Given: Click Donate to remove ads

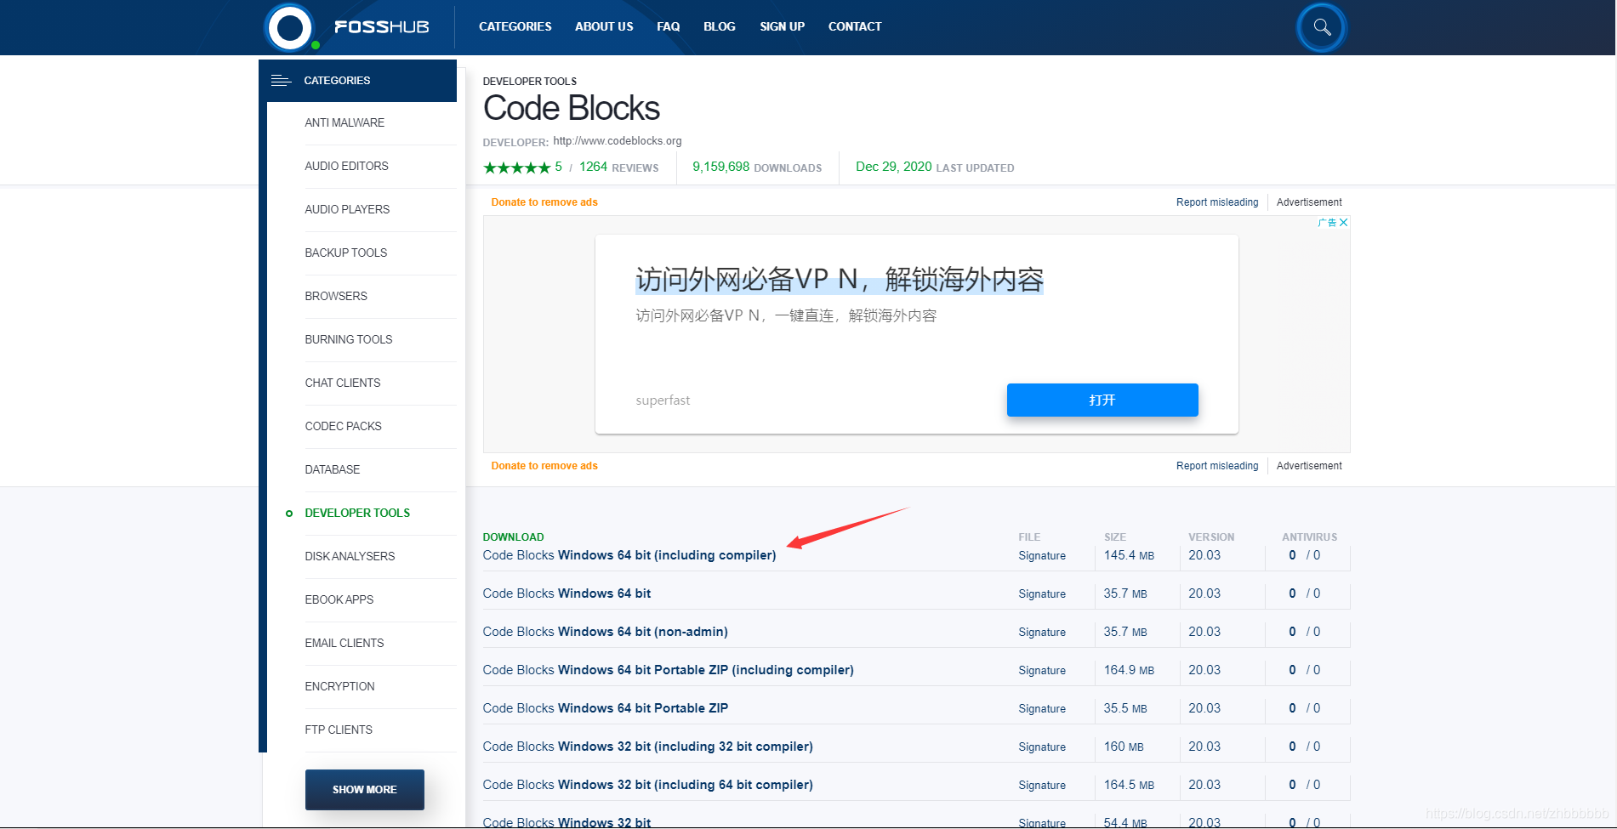Looking at the screenshot, I should tap(544, 202).
